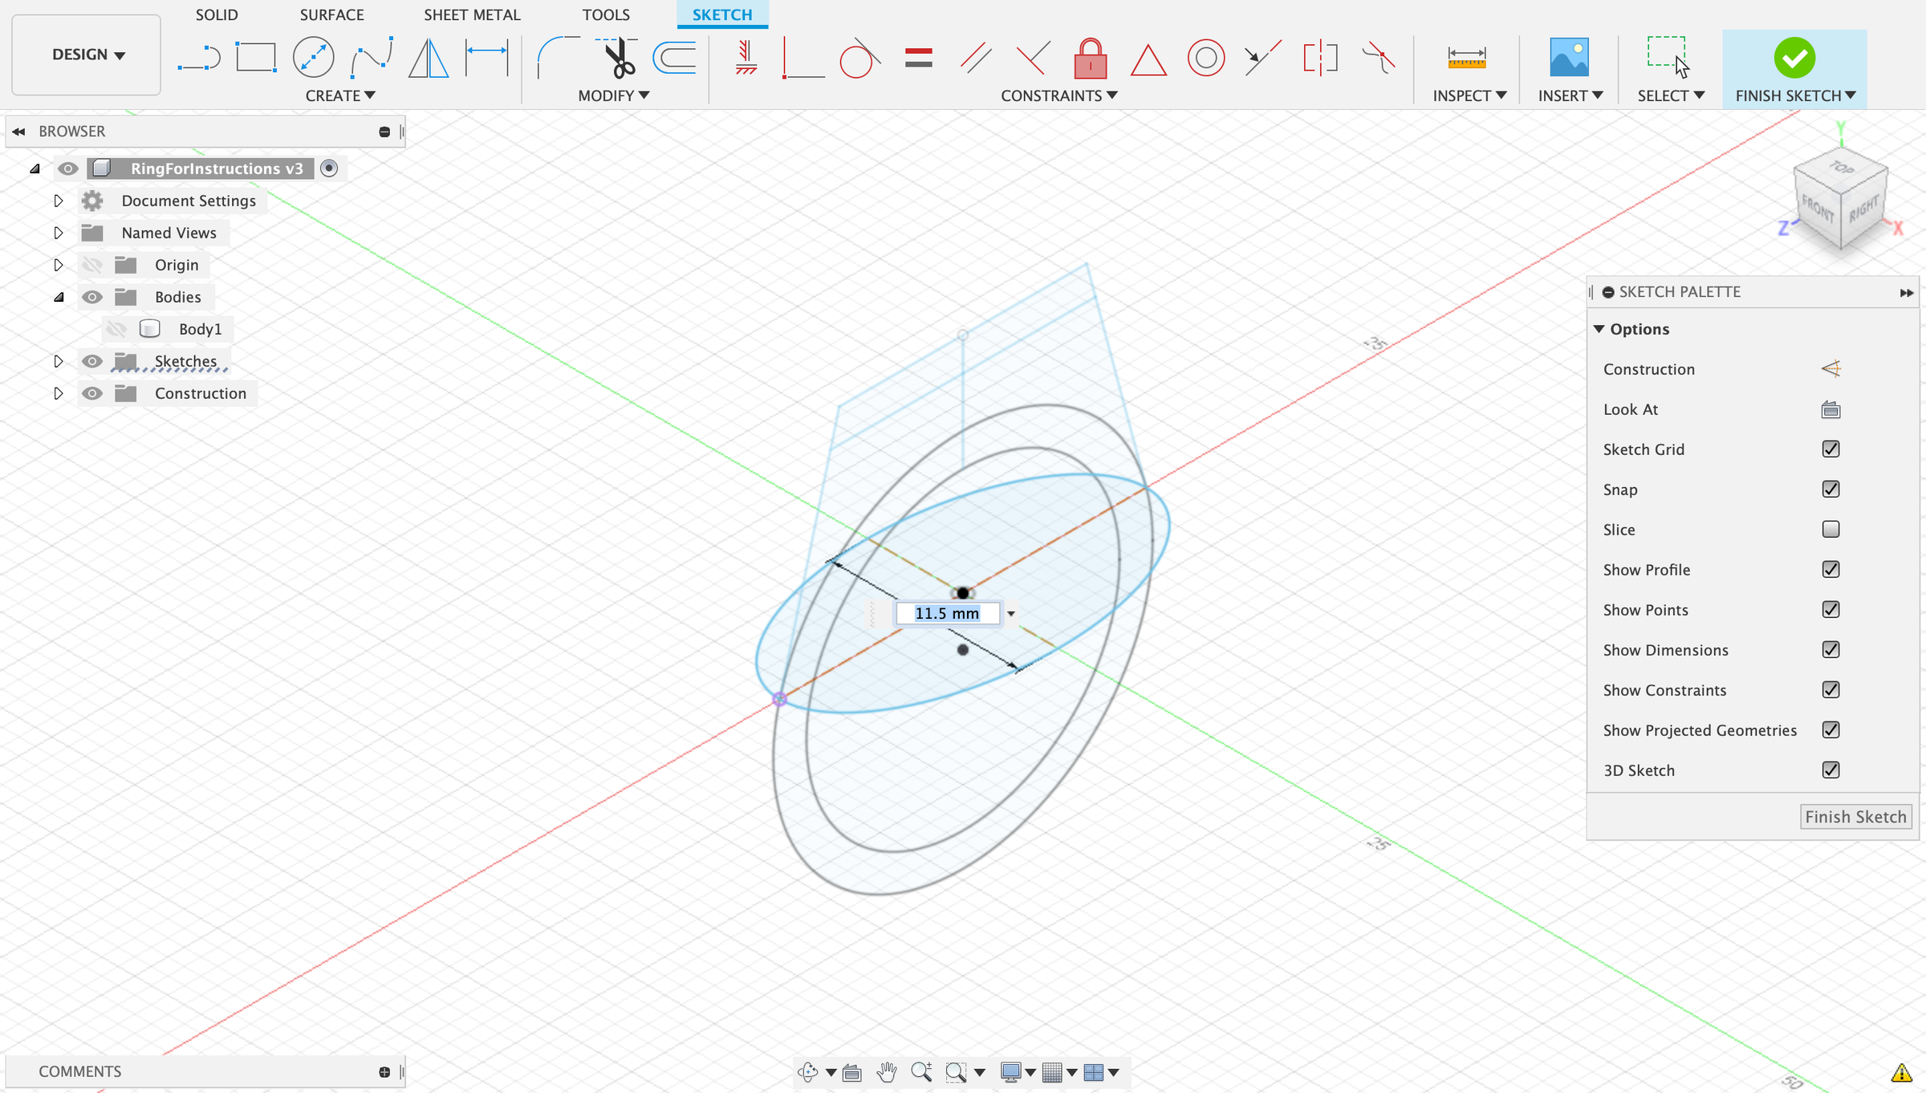Uncheck Sketch Grid in Sketch Palette
Viewport: 1926px width, 1093px height.
click(x=1831, y=449)
